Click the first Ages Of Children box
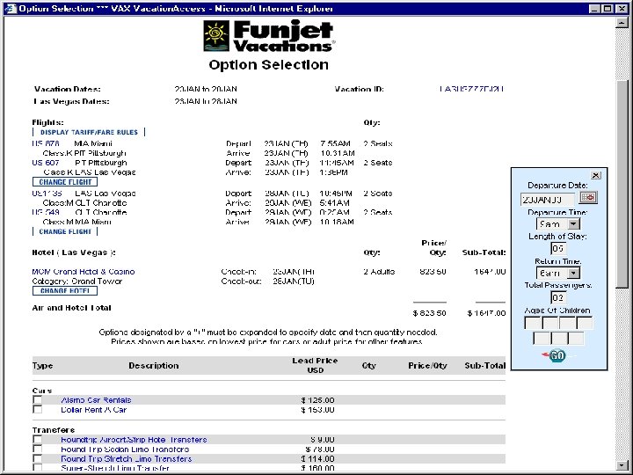 tap(533, 323)
